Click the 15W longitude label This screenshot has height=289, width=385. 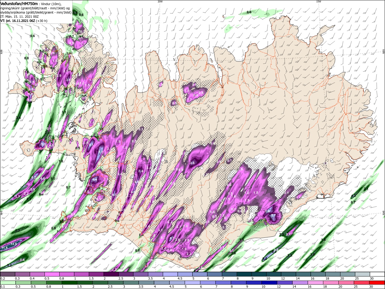[319, 2]
